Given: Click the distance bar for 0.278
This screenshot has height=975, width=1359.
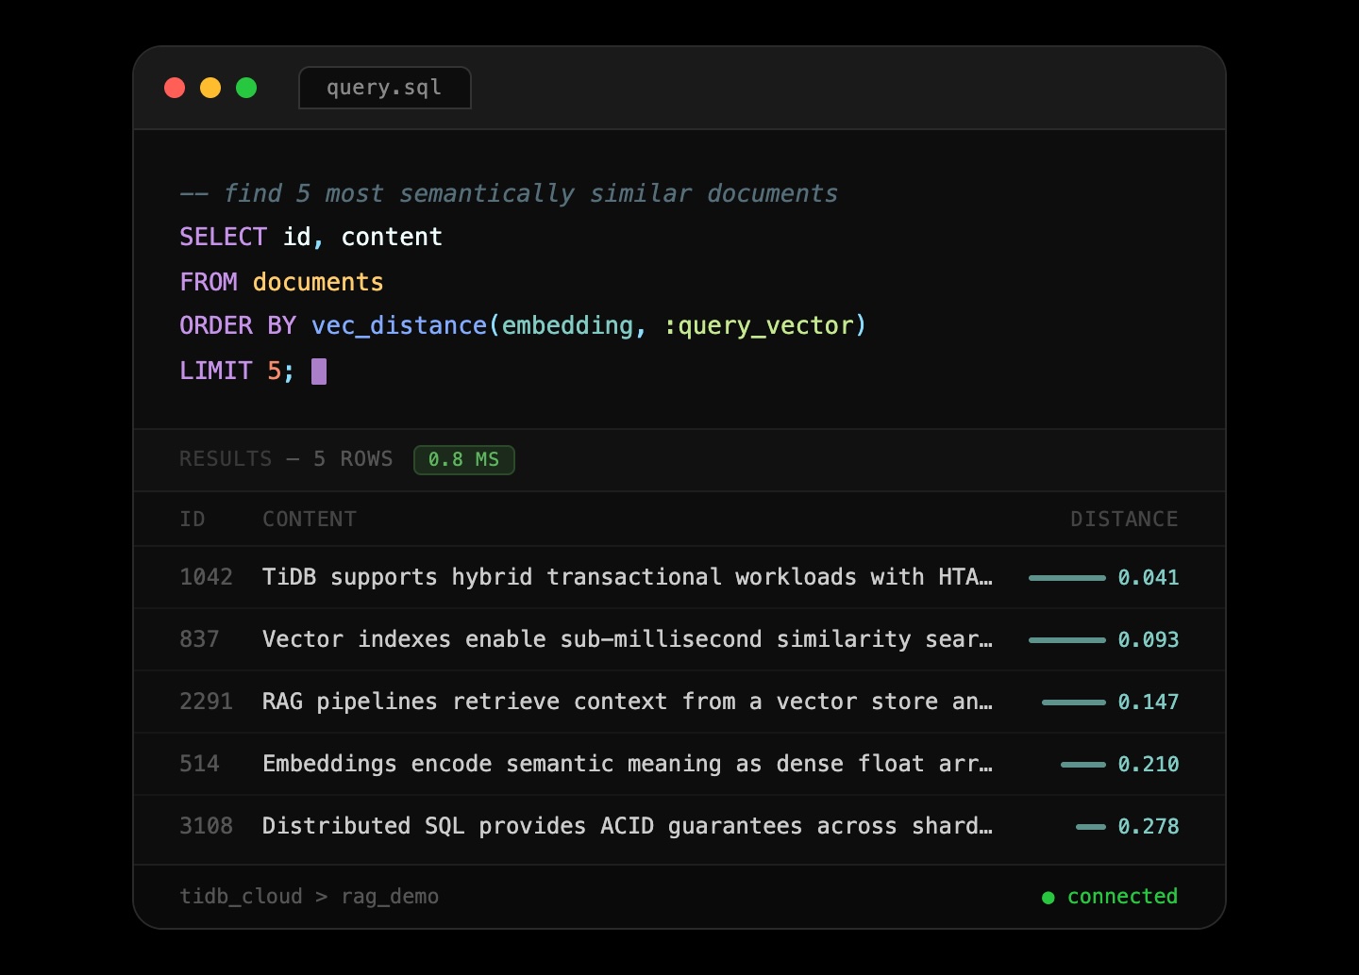Looking at the screenshot, I should [x=1090, y=827].
